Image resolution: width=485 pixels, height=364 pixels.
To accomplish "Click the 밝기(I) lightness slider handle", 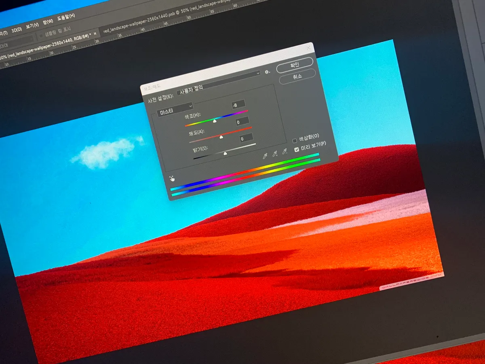I will 225,153.
